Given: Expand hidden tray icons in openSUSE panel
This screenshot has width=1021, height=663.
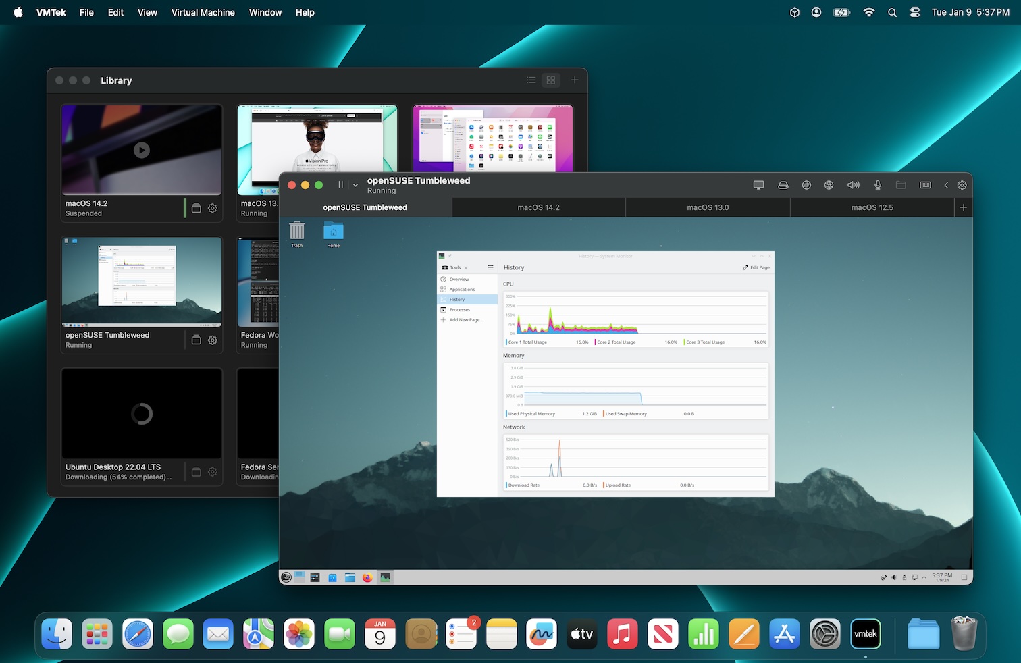Looking at the screenshot, I should pyautogui.click(x=924, y=577).
